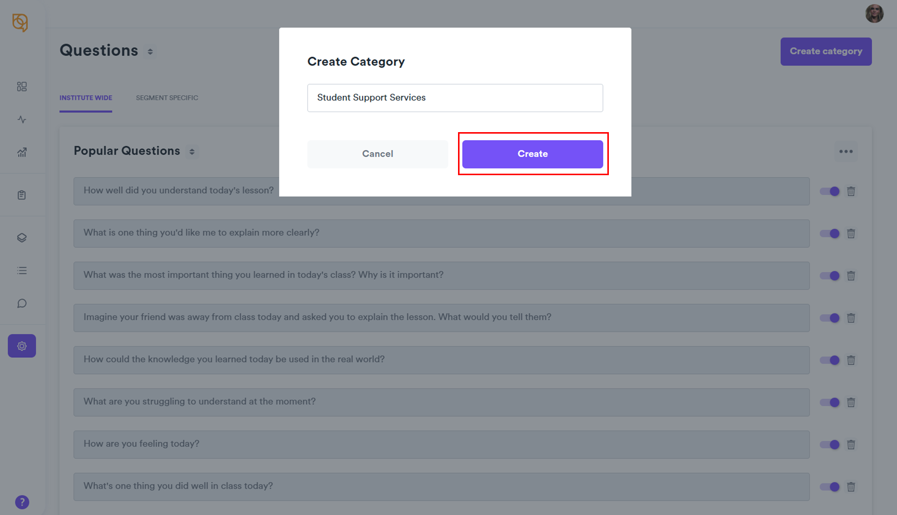Open the clipboard icon in sidebar

[22, 195]
